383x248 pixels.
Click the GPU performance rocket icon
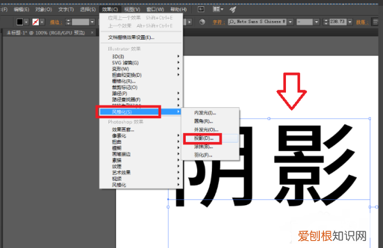pyautogui.click(x=233, y=10)
